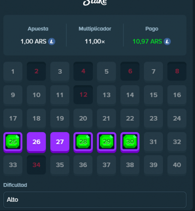Click the Stake logo at top
The image size is (195, 211).
click(95, 3)
